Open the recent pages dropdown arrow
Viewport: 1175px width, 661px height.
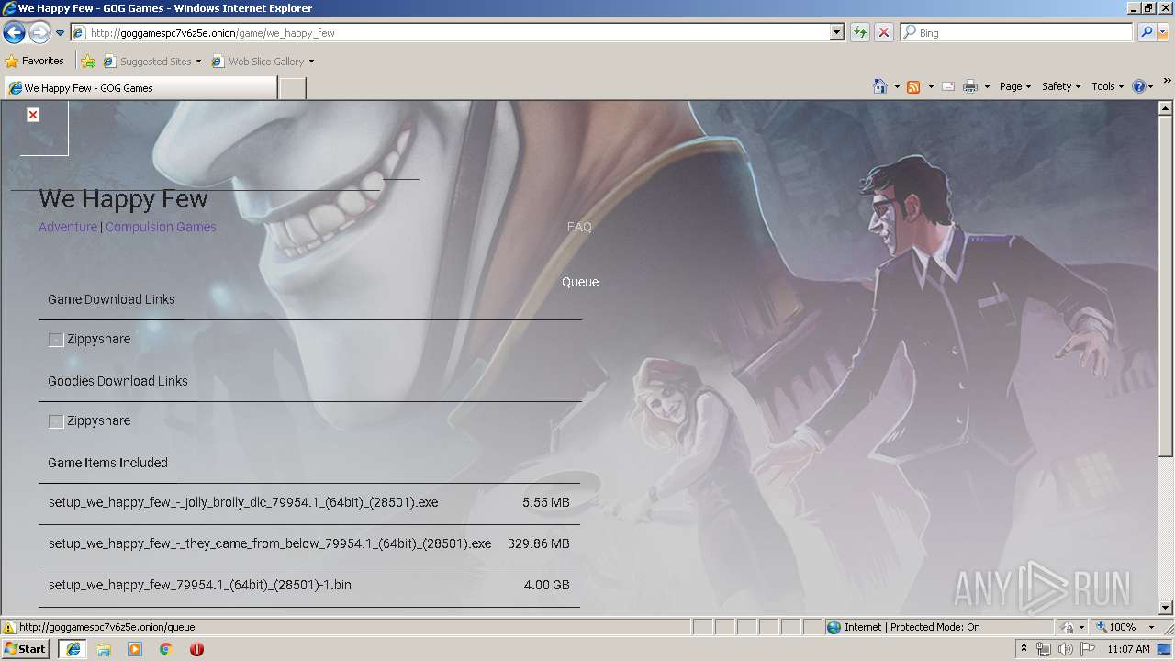[61, 33]
